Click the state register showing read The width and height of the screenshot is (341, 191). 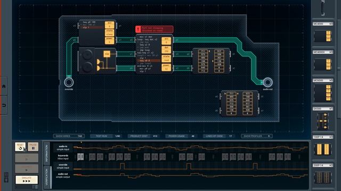point(166,58)
